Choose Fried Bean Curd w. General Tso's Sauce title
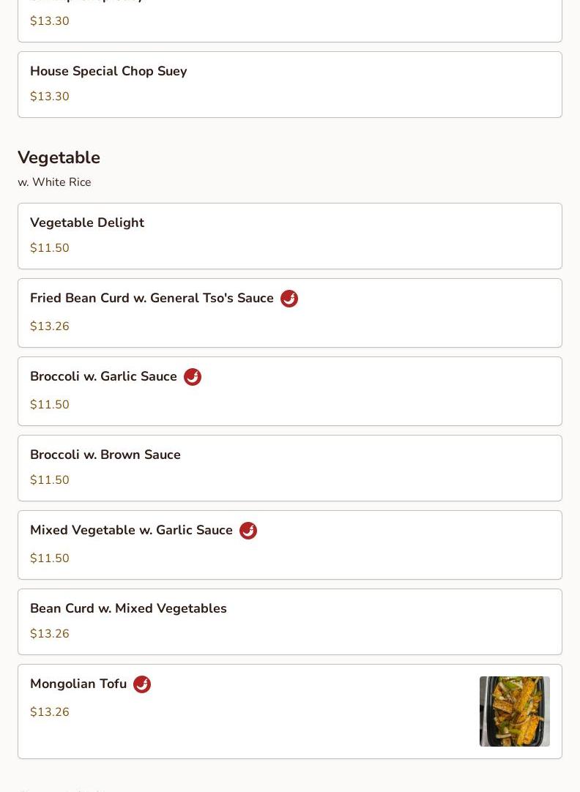580x792 pixels. tap(152, 299)
